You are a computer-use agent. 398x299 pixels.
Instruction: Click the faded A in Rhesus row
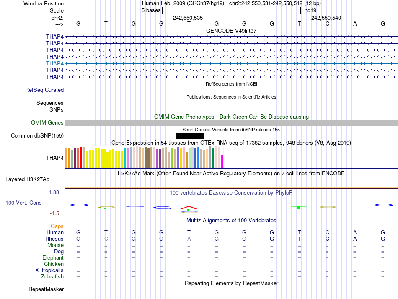tap(189, 239)
